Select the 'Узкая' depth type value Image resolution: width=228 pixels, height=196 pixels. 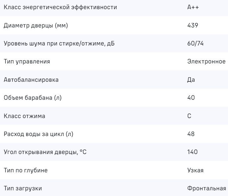click(x=195, y=170)
